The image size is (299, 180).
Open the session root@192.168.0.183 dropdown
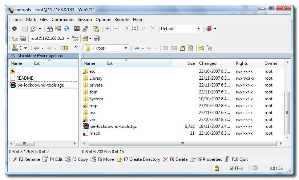pos(68,38)
